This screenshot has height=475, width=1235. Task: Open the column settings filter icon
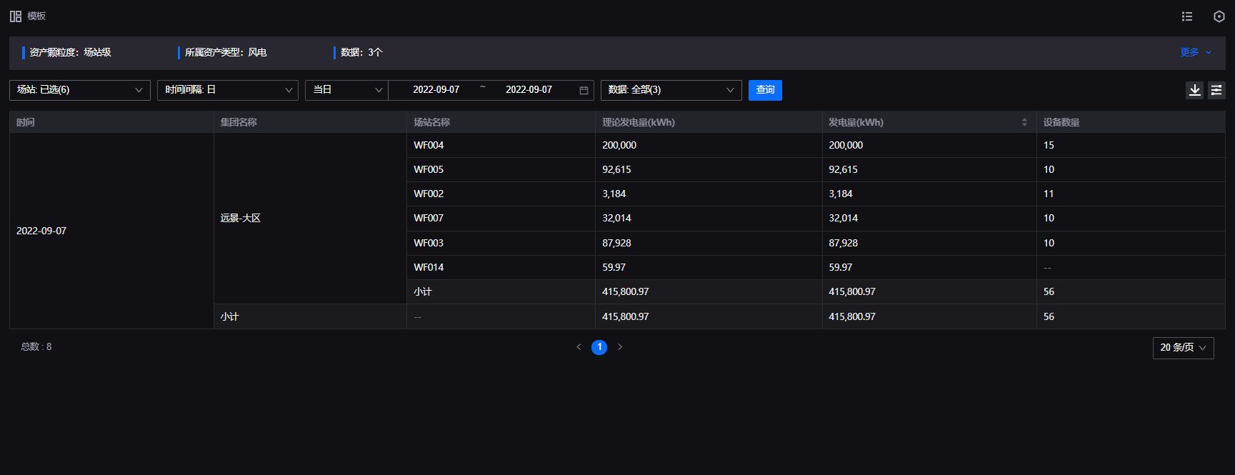(1216, 90)
